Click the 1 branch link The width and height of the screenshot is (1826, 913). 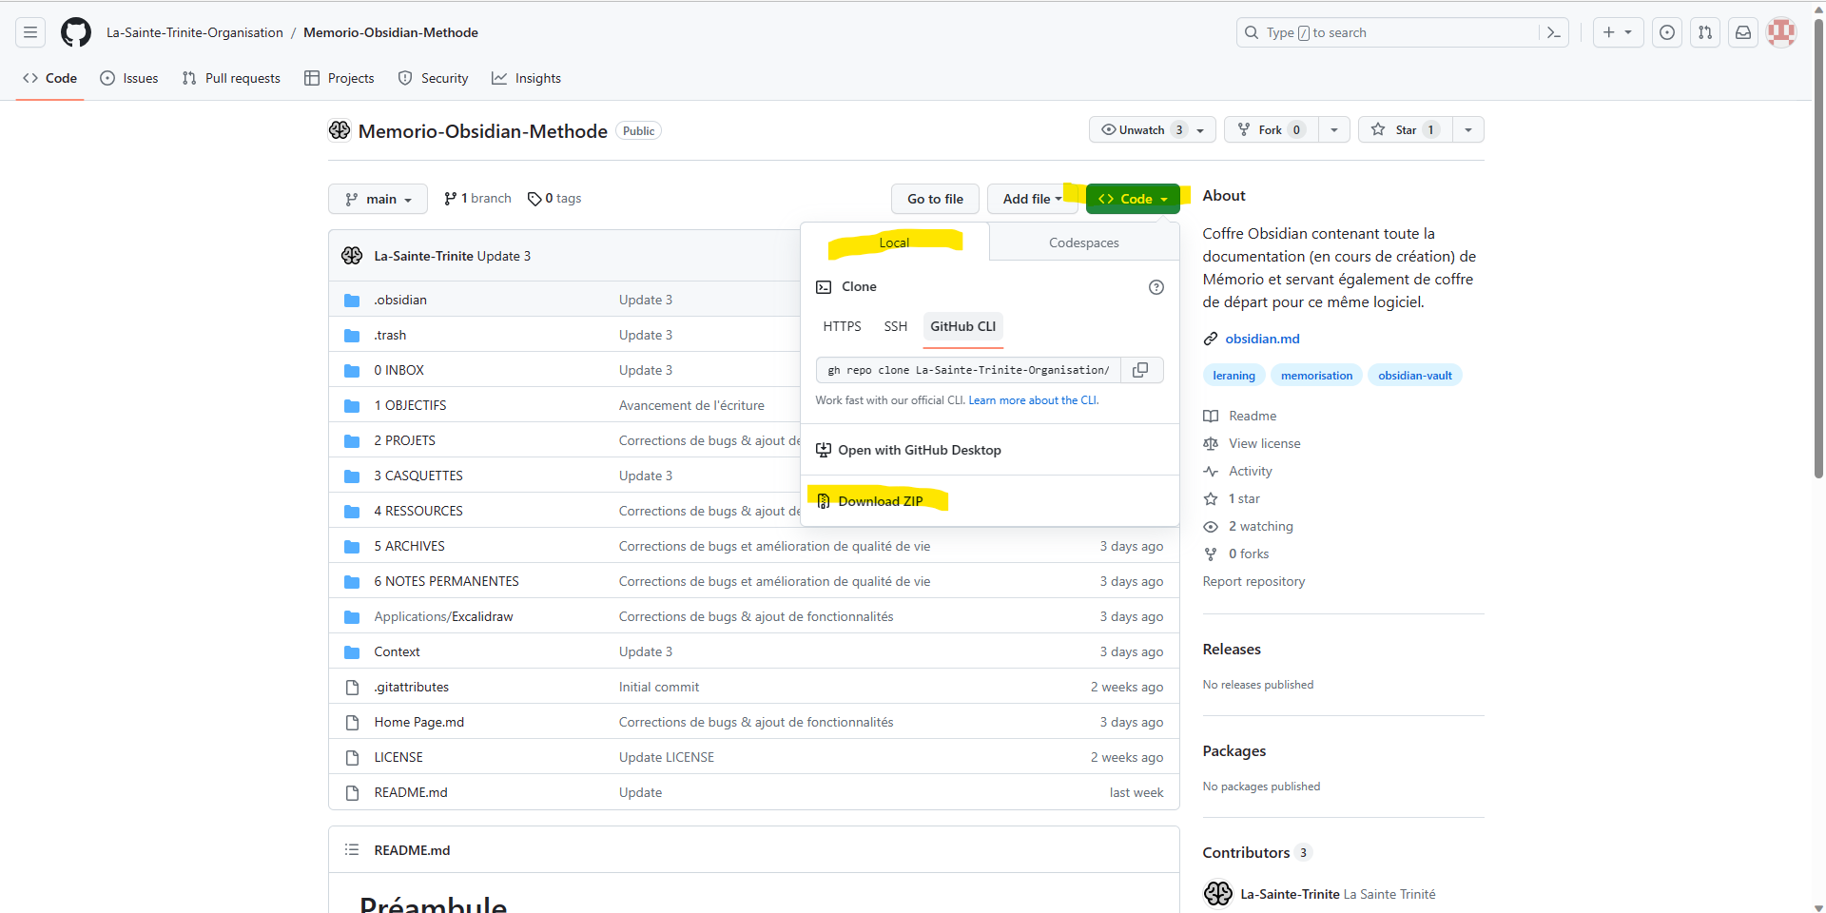[x=477, y=199]
